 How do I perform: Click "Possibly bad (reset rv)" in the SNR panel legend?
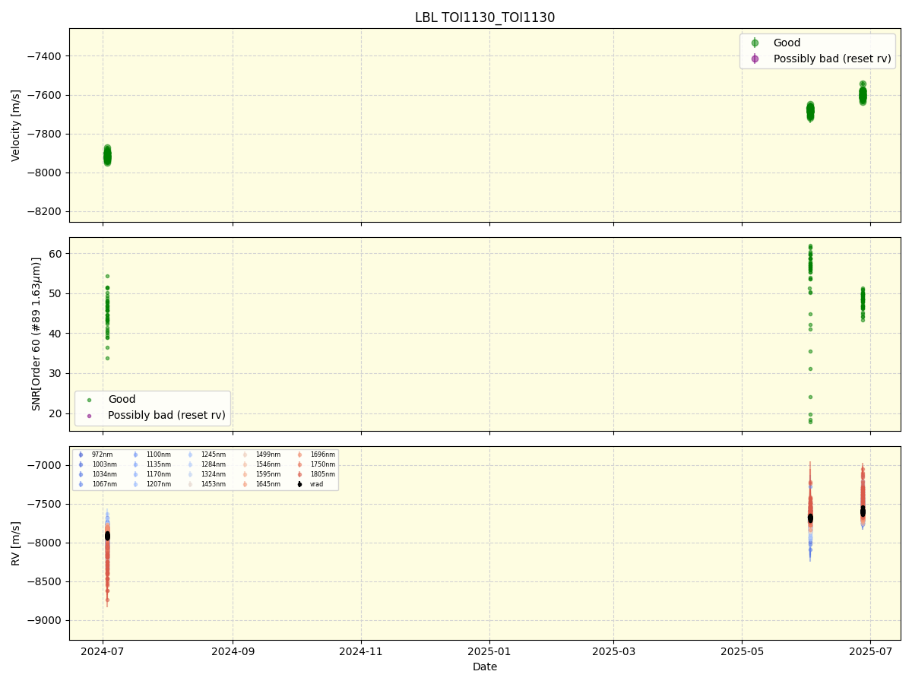[x=167, y=415]
